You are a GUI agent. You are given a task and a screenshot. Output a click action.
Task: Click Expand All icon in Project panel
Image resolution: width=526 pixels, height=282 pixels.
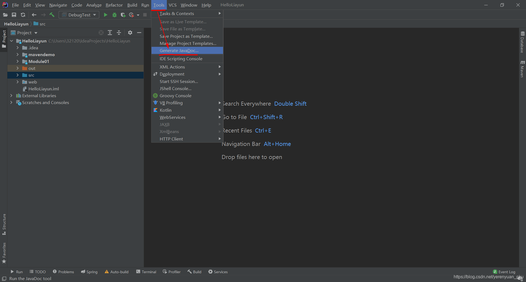click(110, 33)
